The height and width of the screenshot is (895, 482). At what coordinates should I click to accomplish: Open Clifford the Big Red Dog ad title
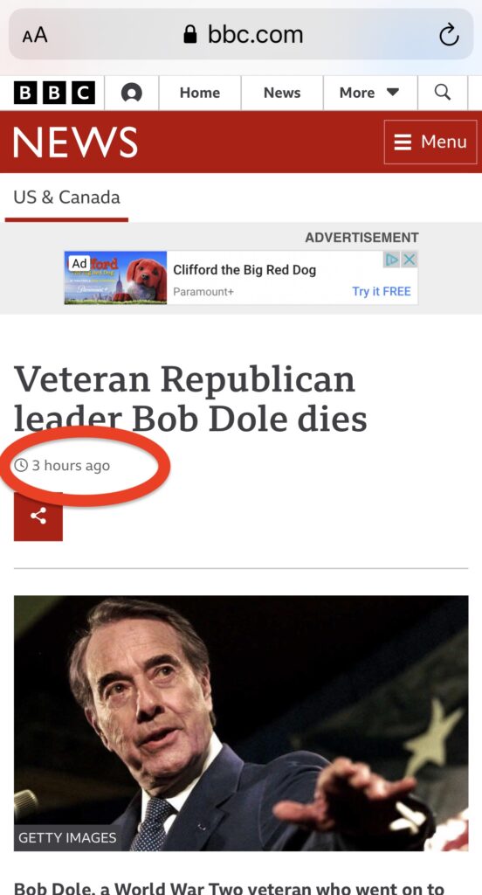click(x=244, y=270)
